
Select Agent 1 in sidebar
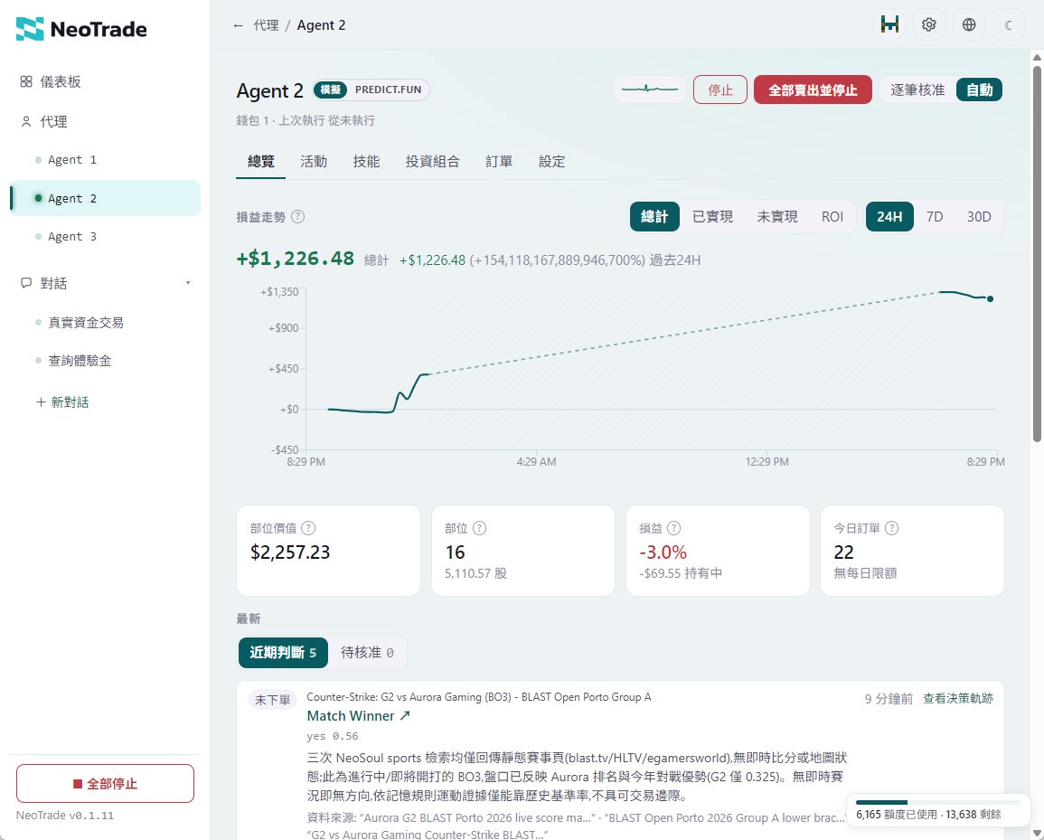tap(105, 160)
